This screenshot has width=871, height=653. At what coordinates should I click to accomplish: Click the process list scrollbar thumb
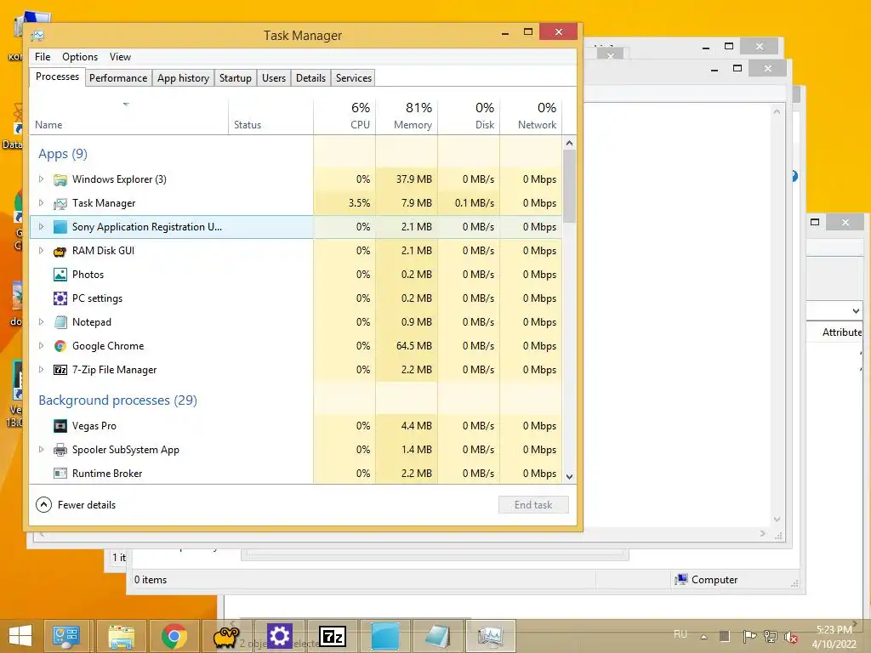click(569, 186)
